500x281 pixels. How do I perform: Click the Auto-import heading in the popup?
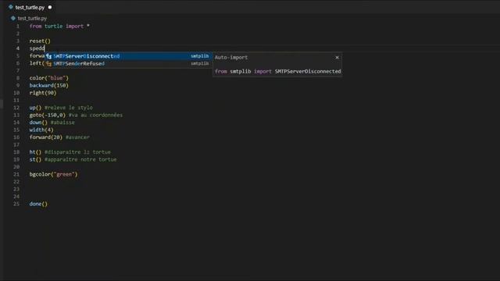pyautogui.click(x=231, y=57)
